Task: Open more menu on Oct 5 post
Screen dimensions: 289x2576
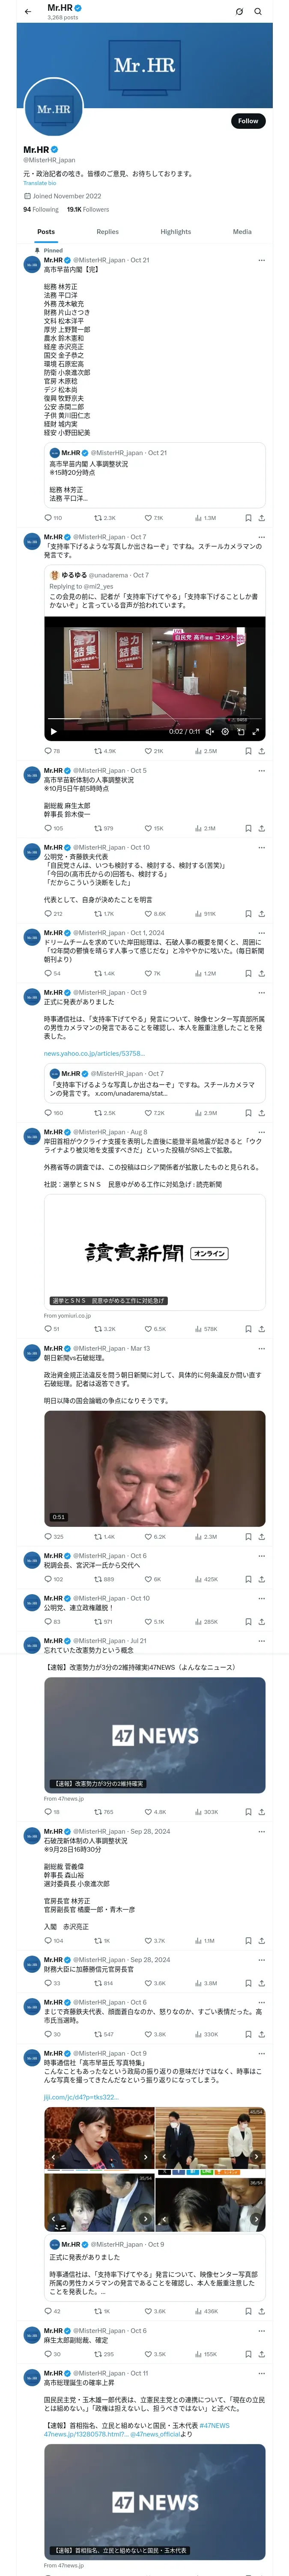Action: point(261,771)
